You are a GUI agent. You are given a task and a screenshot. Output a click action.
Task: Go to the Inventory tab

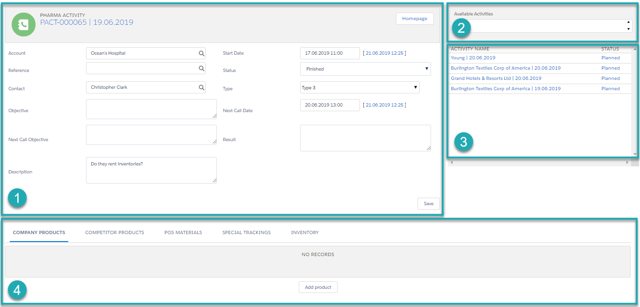pyautogui.click(x=305, y=233)
